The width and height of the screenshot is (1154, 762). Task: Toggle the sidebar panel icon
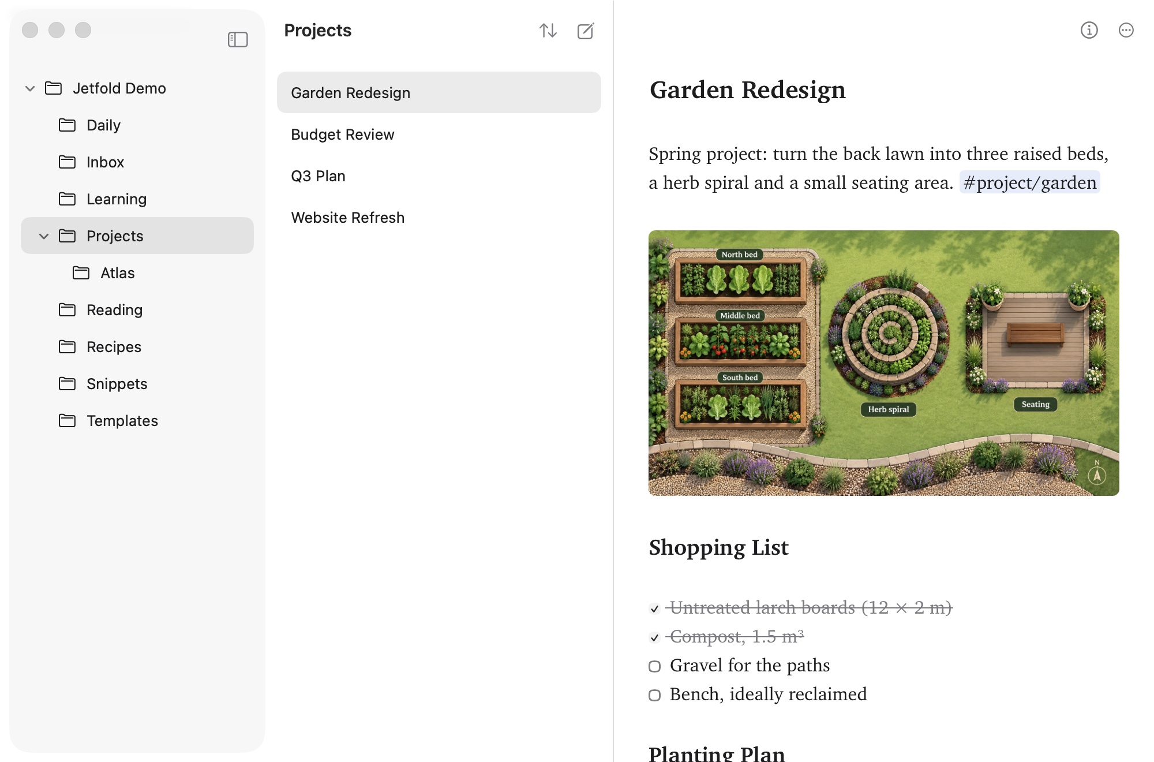point(238,39)
